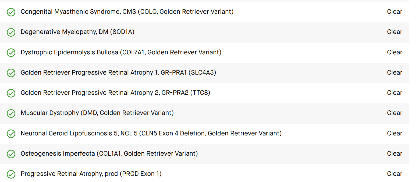Image resolution: width=419 pixels, height=182 pixels.
Task: Click the green check beside Dystrophic Epidermolysis Bullosa
Action: click(11, 52)
